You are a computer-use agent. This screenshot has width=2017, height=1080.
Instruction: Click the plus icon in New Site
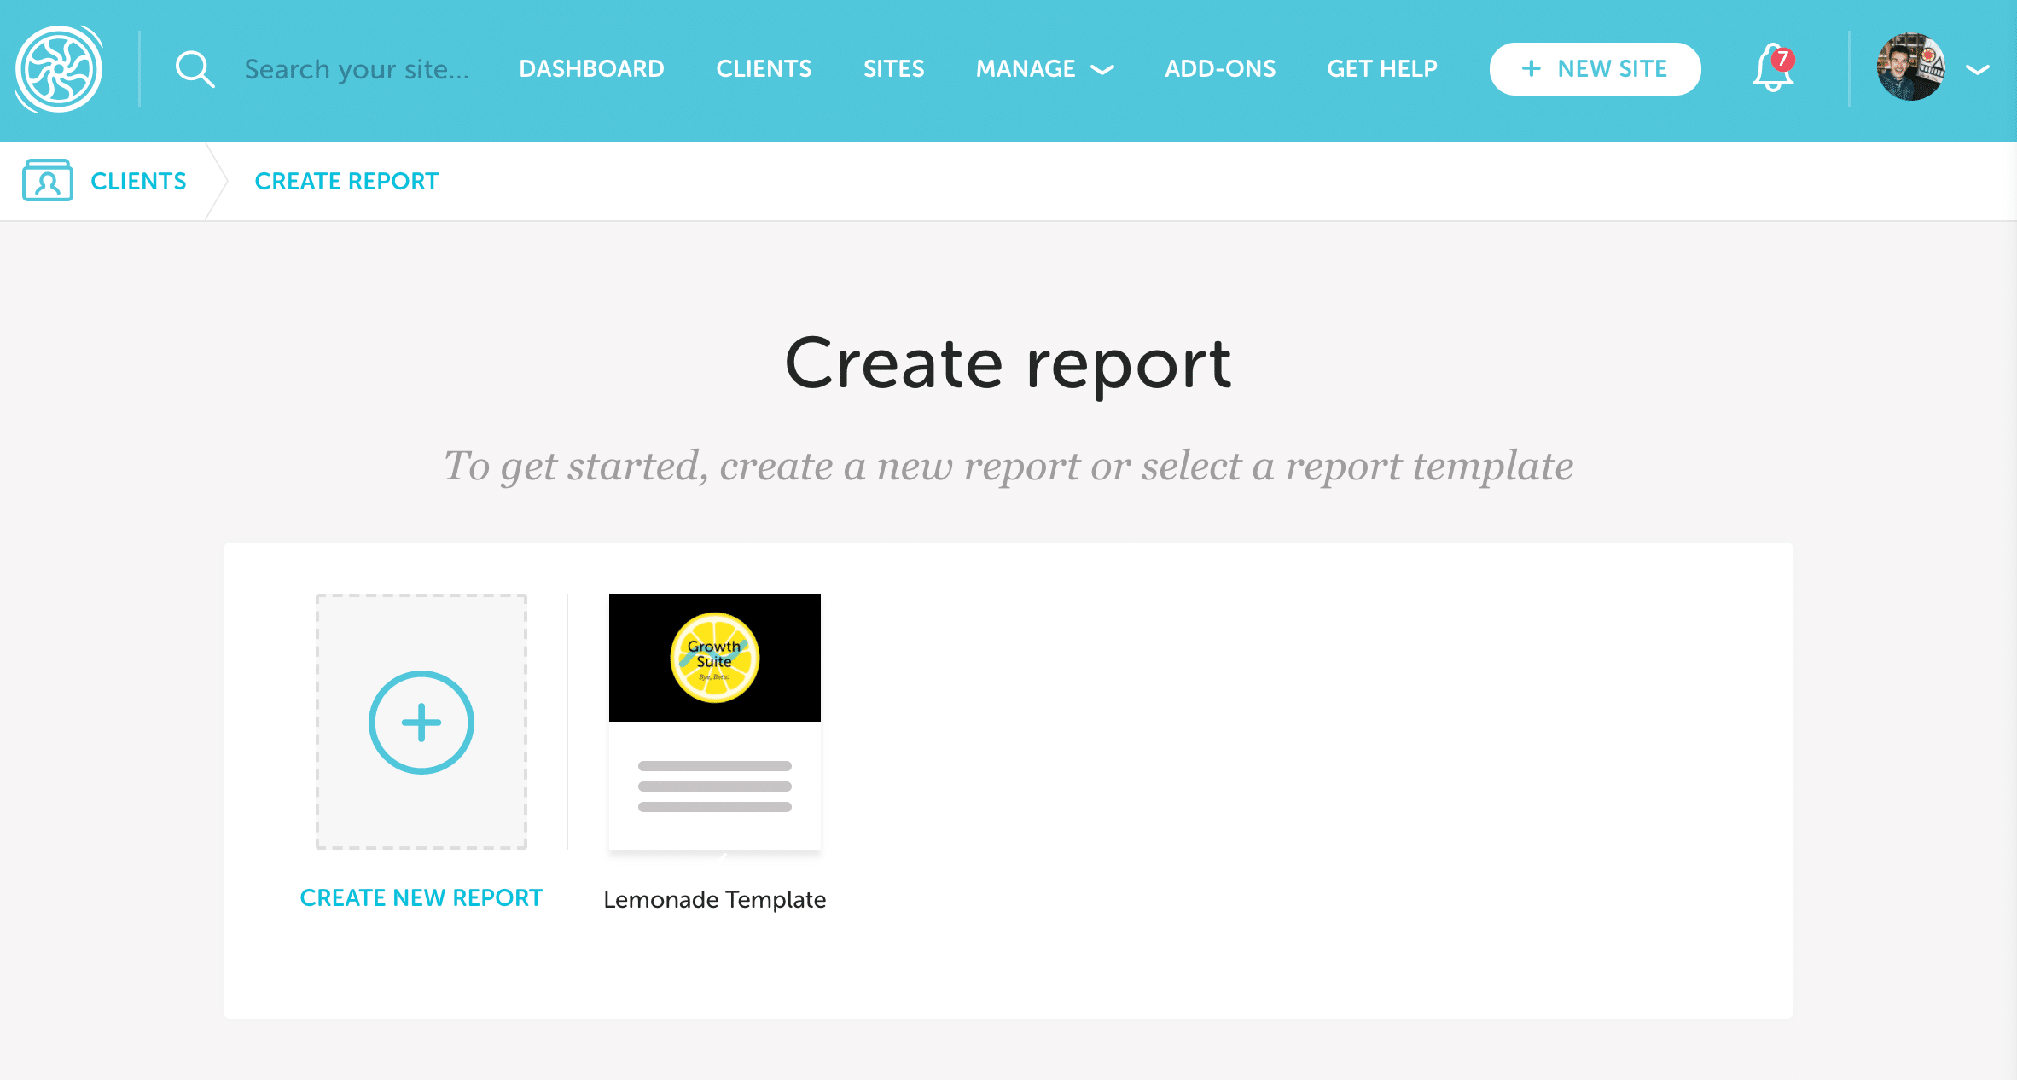click(x=1532, y=69)
